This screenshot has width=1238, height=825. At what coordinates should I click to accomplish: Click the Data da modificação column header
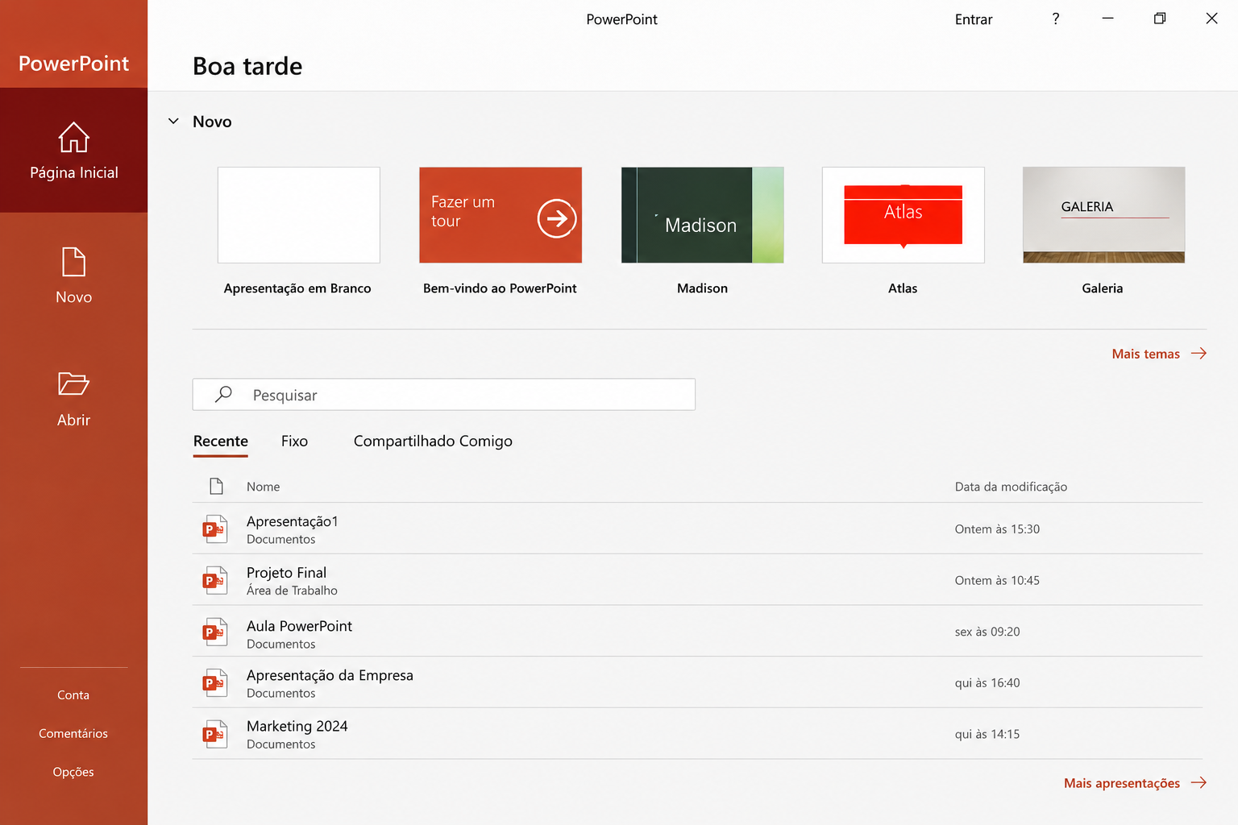coord(1011,487)
